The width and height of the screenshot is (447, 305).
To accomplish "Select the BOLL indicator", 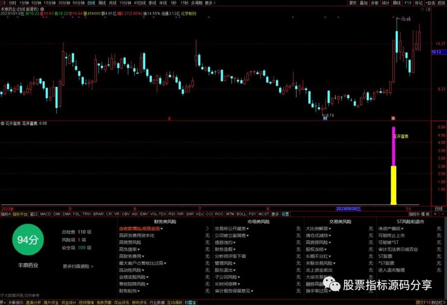I will [241, 214].
